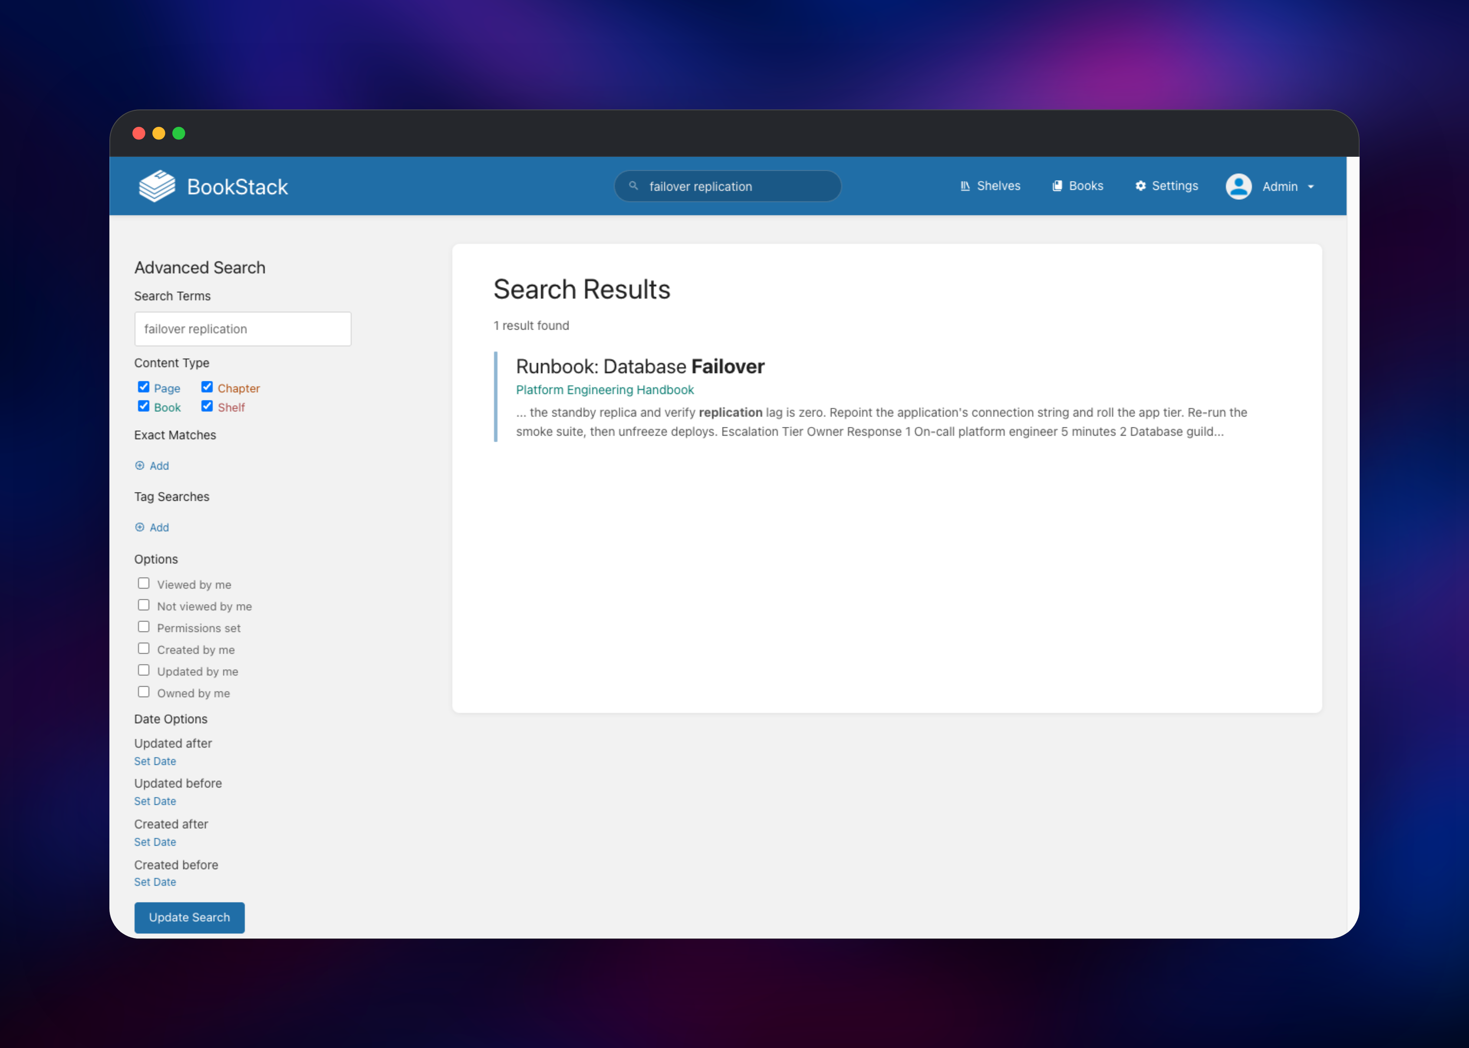Click Set Date under Created after
The height and width of the screenshot is (1048, 1469).
pyautogui.click(x=155, y=842)
